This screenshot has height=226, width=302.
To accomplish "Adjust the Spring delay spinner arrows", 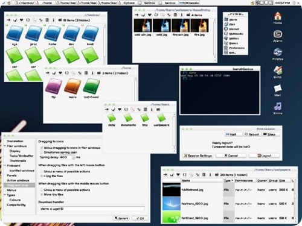I will pos(74,157).
